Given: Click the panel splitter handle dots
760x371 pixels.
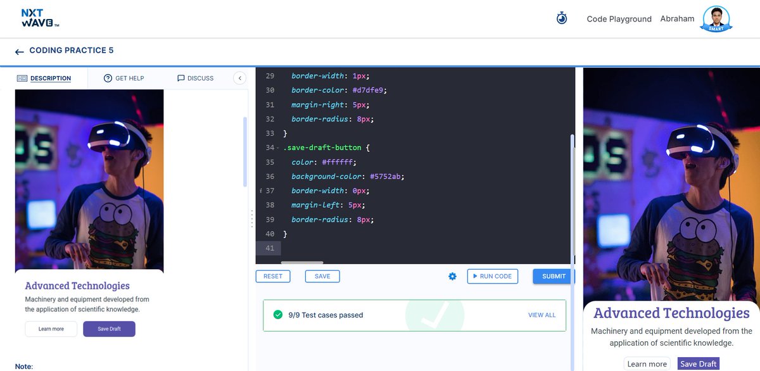Looking at the screenshot, I should point(251,219).
